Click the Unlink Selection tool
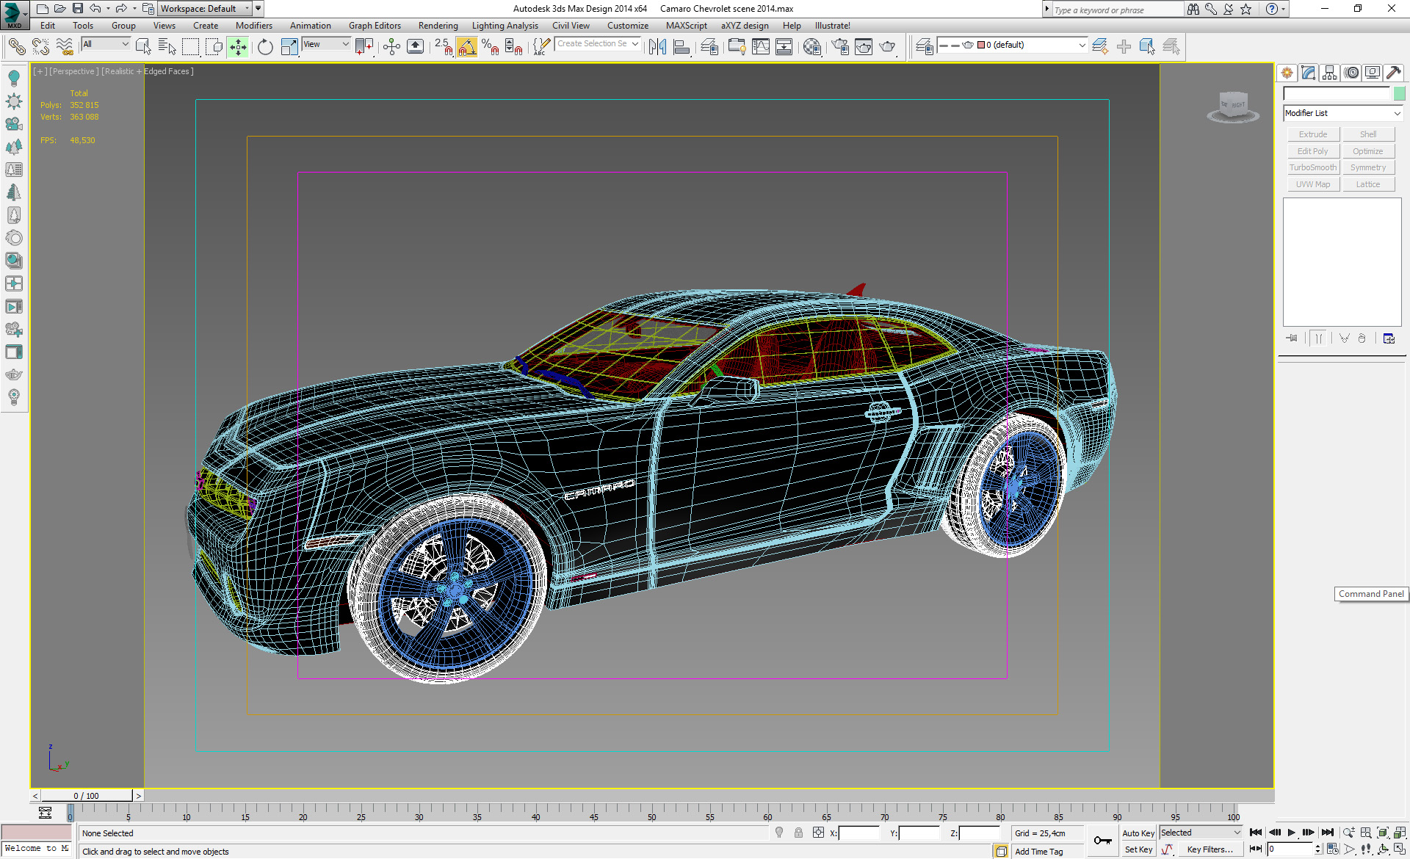 [40, 47]
